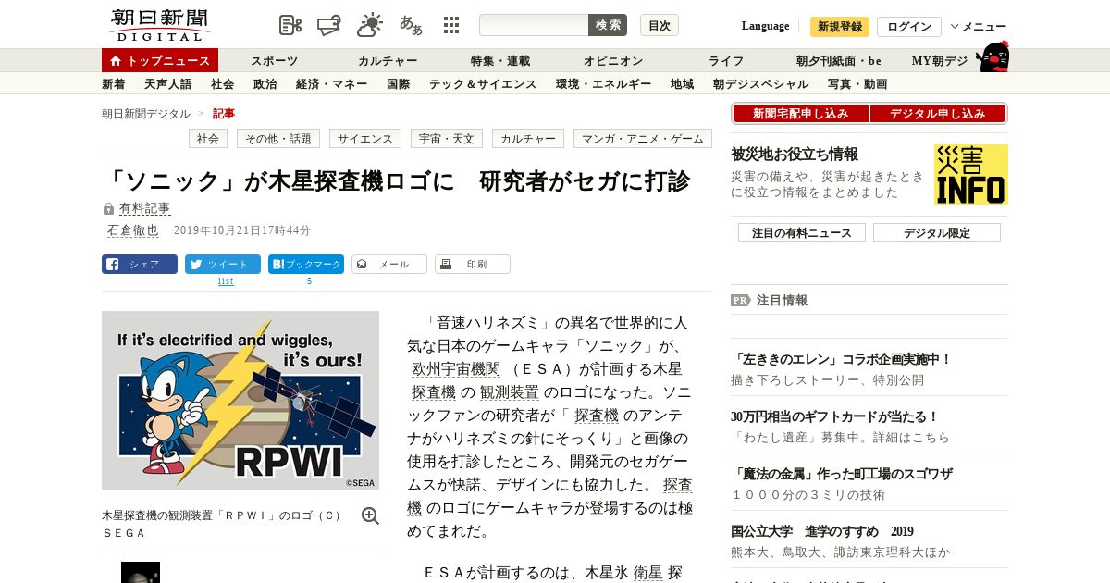Screen dimensions: 1110x583
Task: Open 「左ききのエレン」コラボ企画 link
Action: 841,359
